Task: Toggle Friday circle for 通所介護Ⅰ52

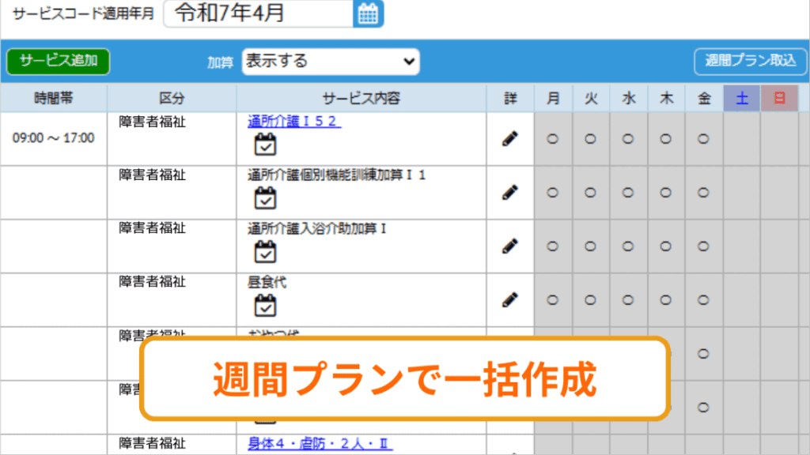Action: pos(703,139)
